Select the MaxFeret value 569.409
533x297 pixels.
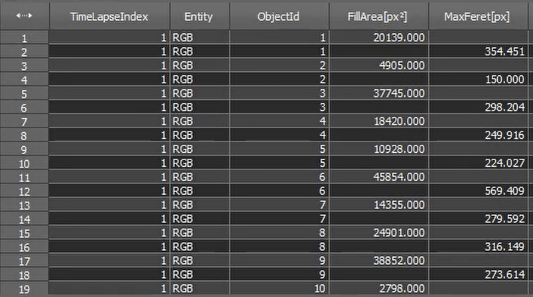click(481, 191)
